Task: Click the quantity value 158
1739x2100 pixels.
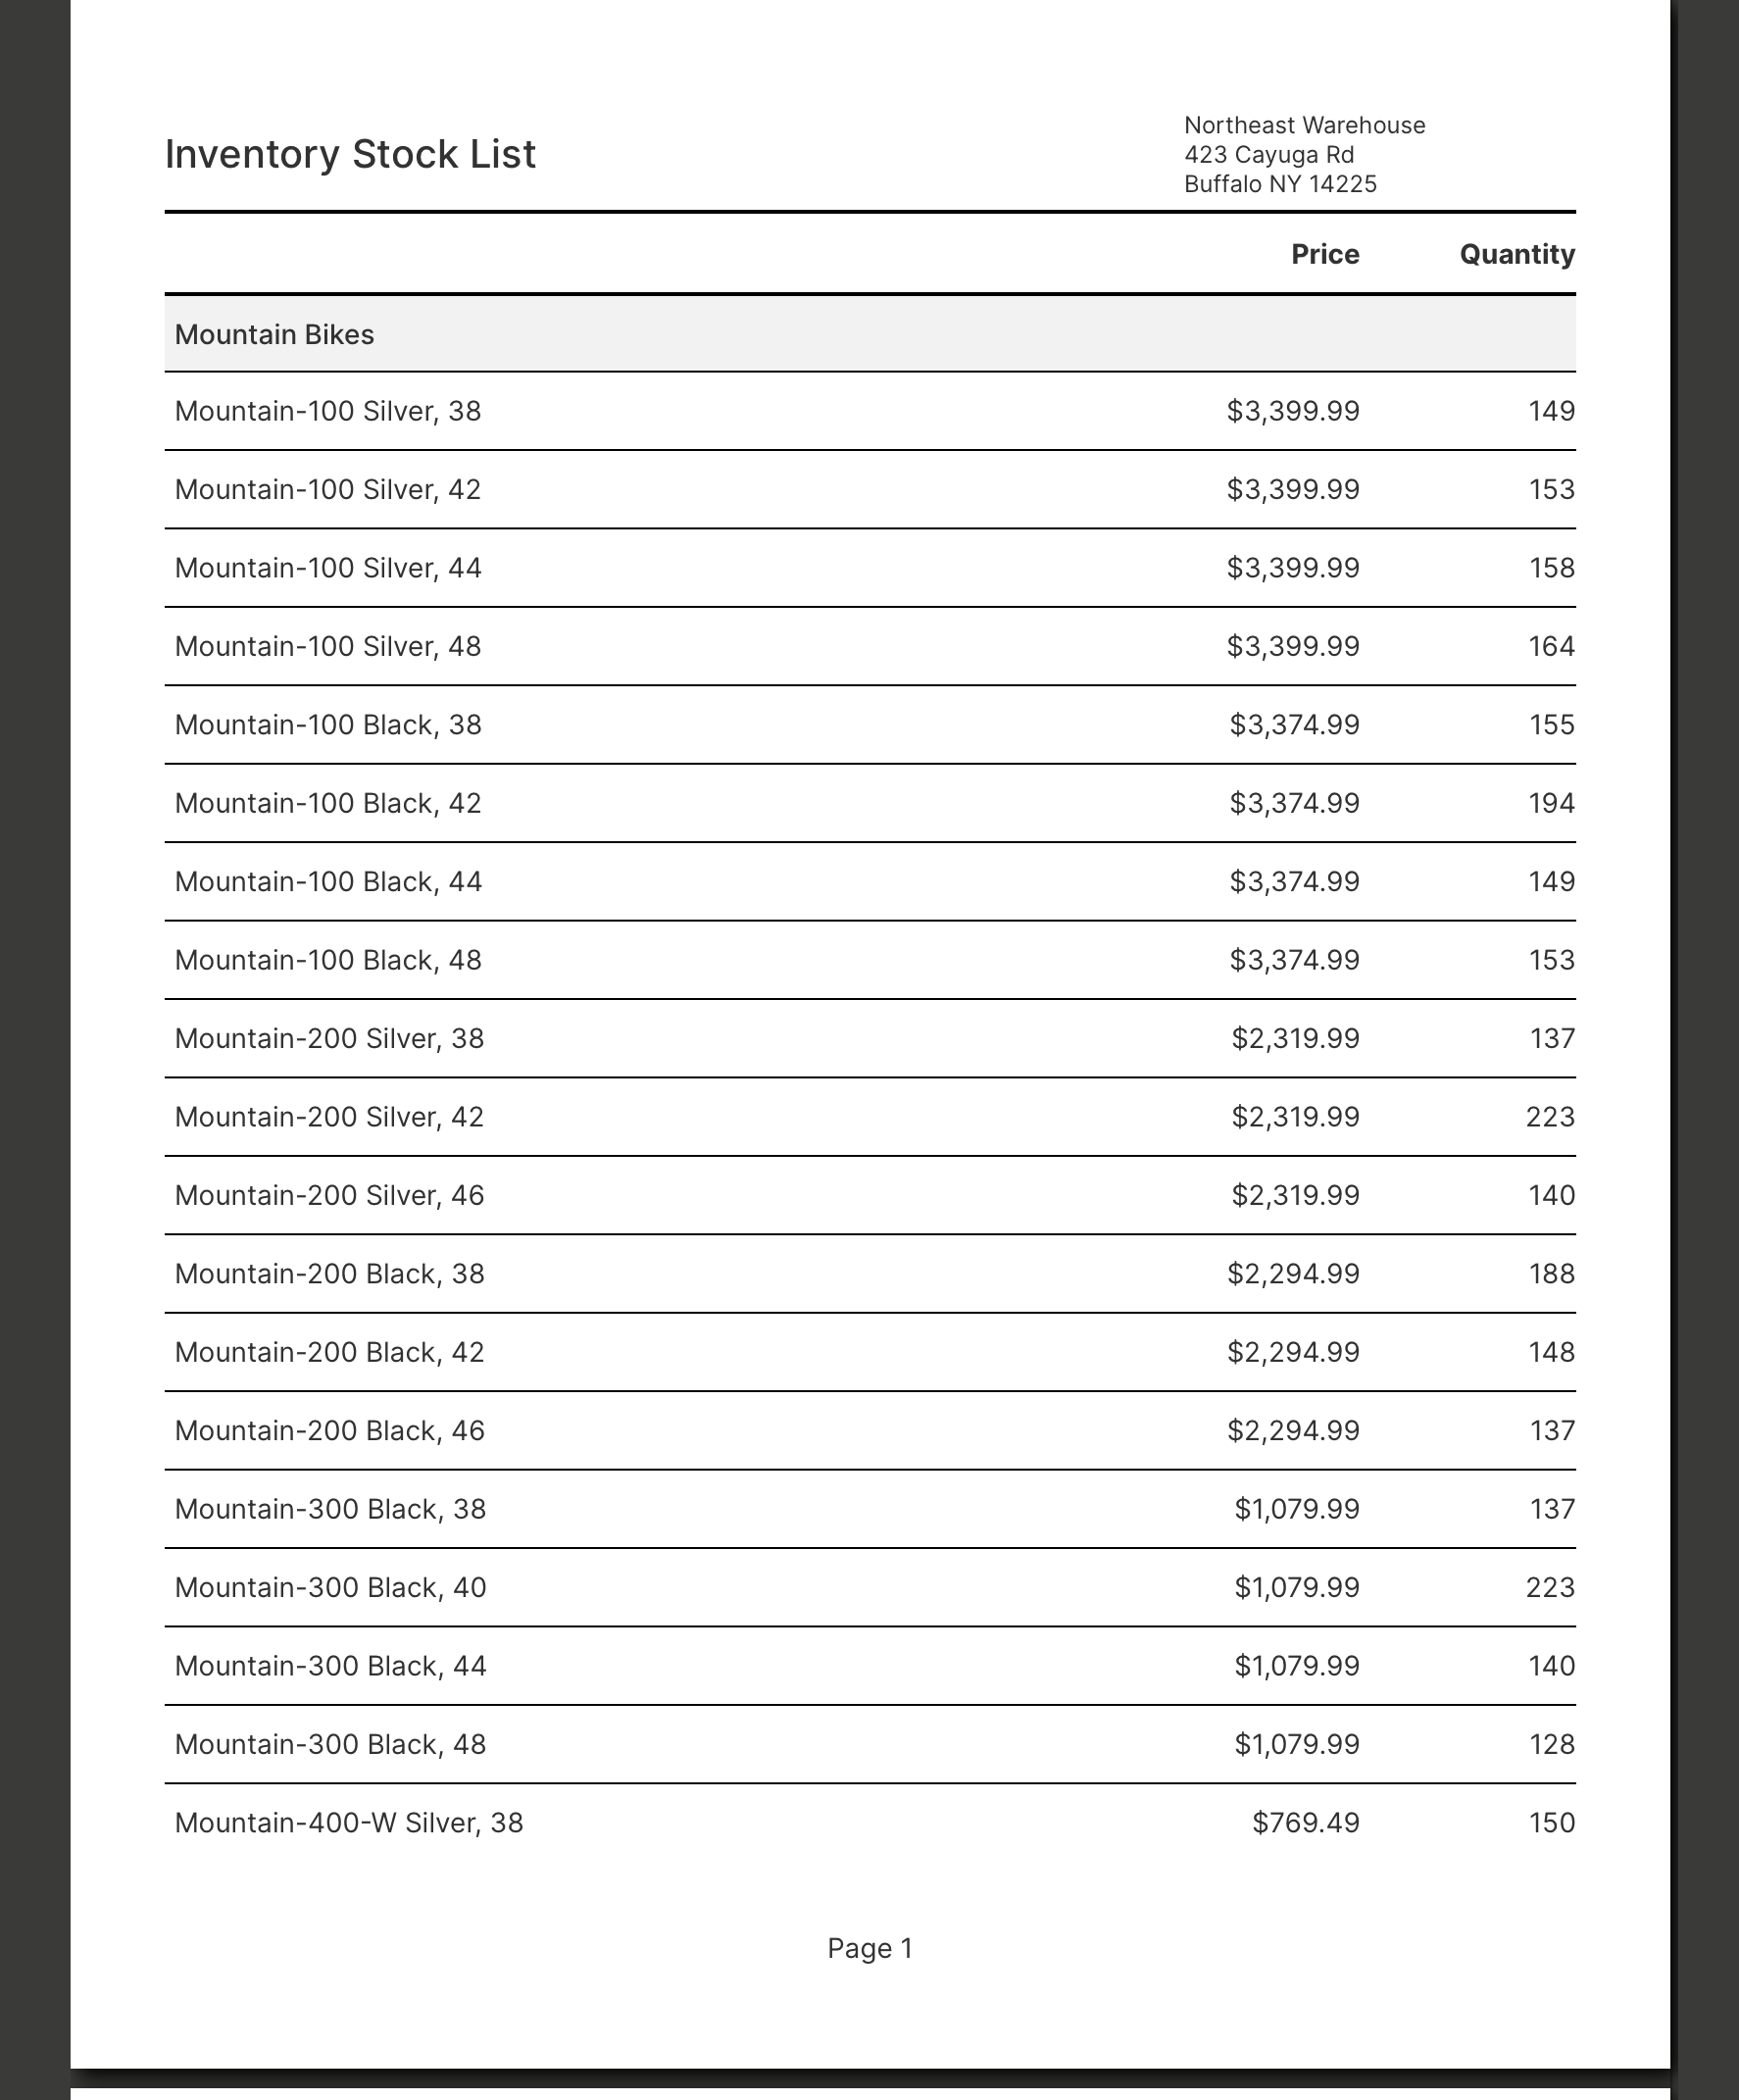Action: [x=1551, y=568]
